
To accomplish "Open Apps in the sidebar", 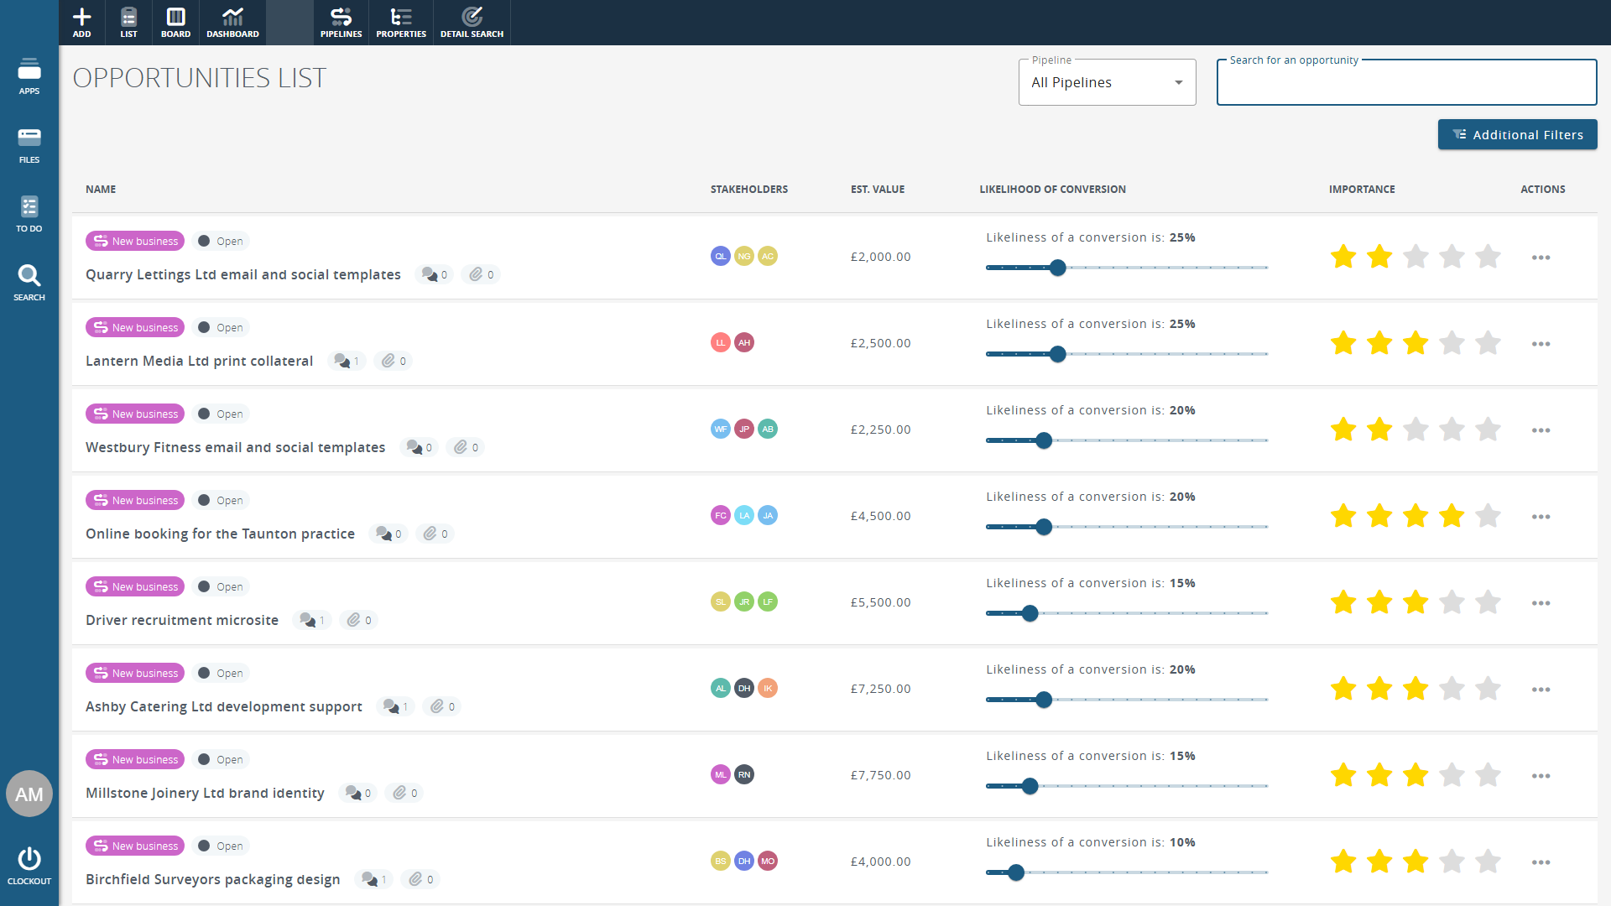I will (29, 75).
